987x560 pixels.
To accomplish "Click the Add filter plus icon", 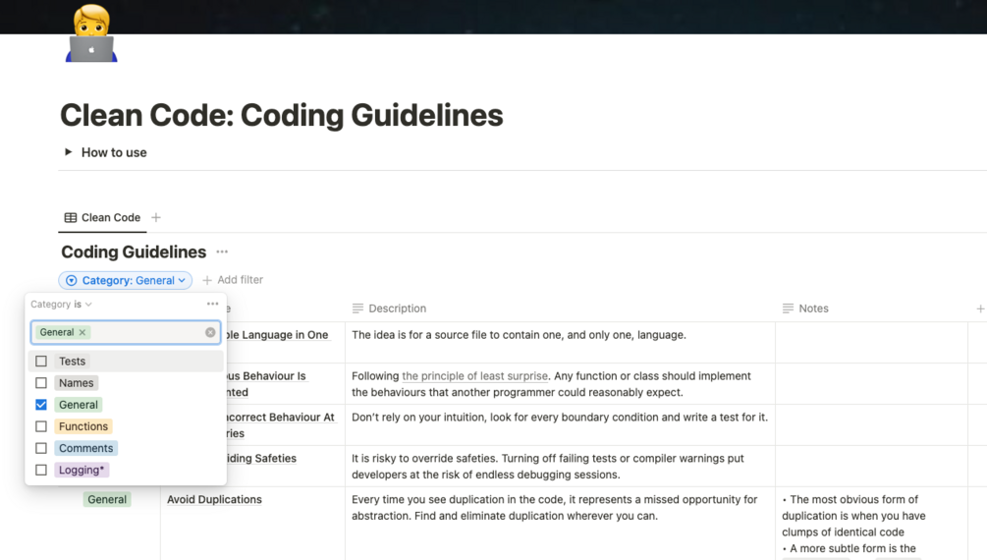I will (207, 280).
